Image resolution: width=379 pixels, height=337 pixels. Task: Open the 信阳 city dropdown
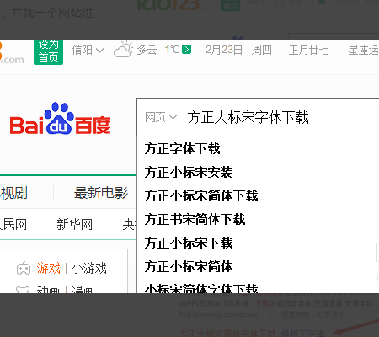pyautogui.click(x=88, y=51)
